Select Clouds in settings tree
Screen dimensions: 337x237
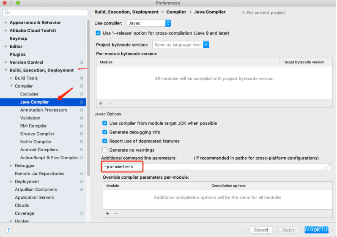tap(22, 205)
